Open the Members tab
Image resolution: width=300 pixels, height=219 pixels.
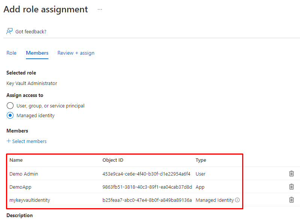coord(37,53)
